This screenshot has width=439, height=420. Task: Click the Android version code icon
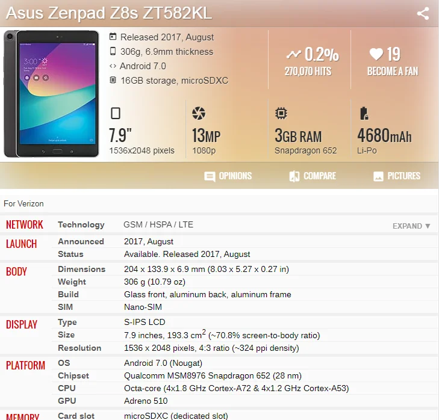pyautogui.click(x=113, y=66)
